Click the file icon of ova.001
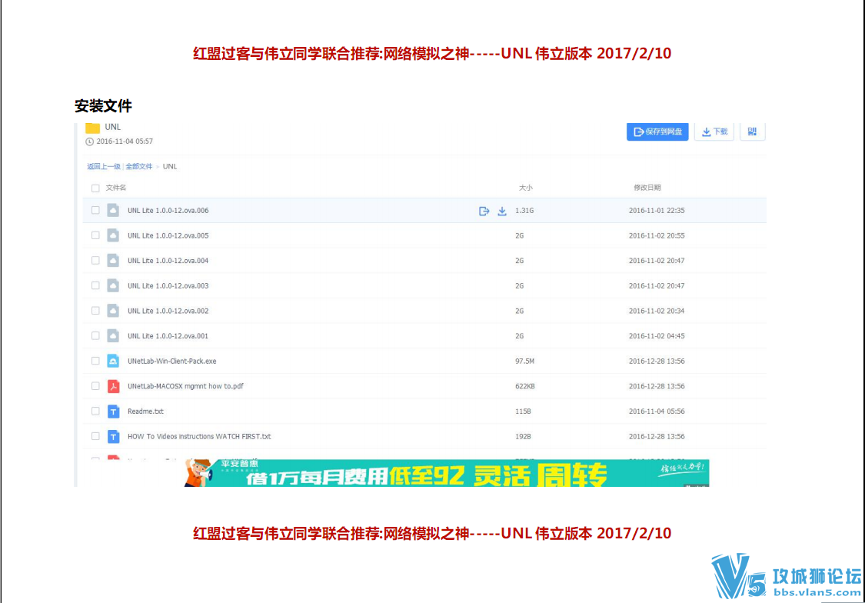The image size is (865, 603). (x=113, y=336)
